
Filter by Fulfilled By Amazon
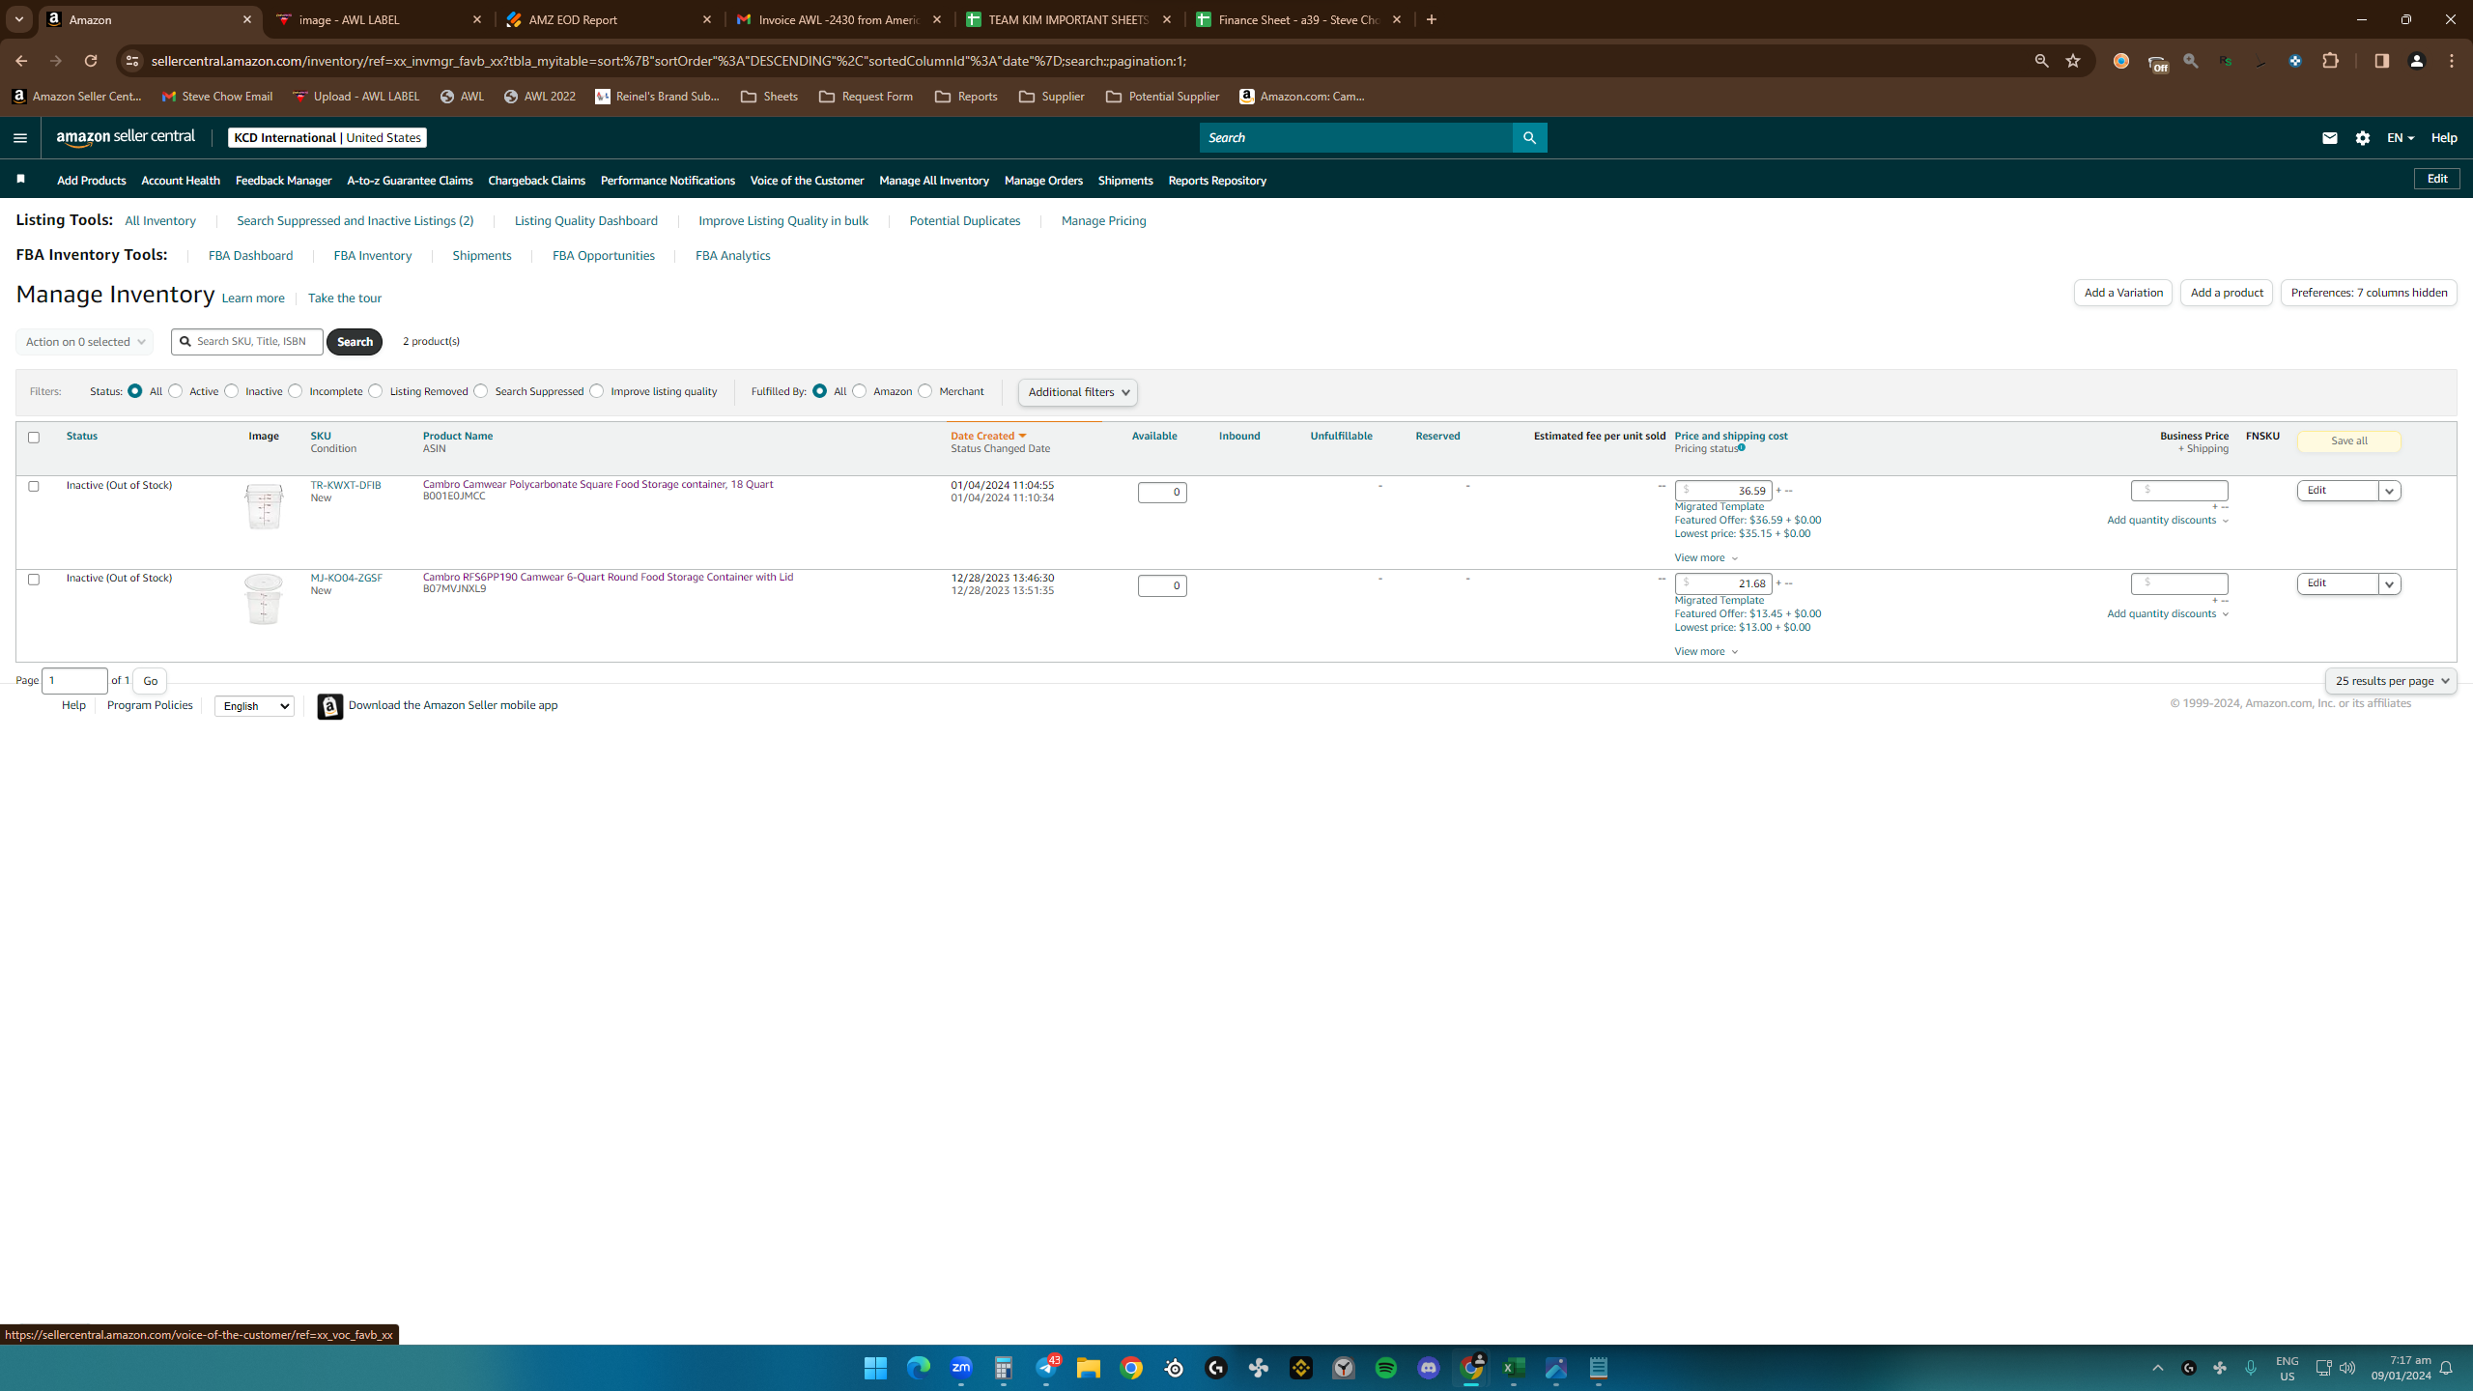pos(860,391)
